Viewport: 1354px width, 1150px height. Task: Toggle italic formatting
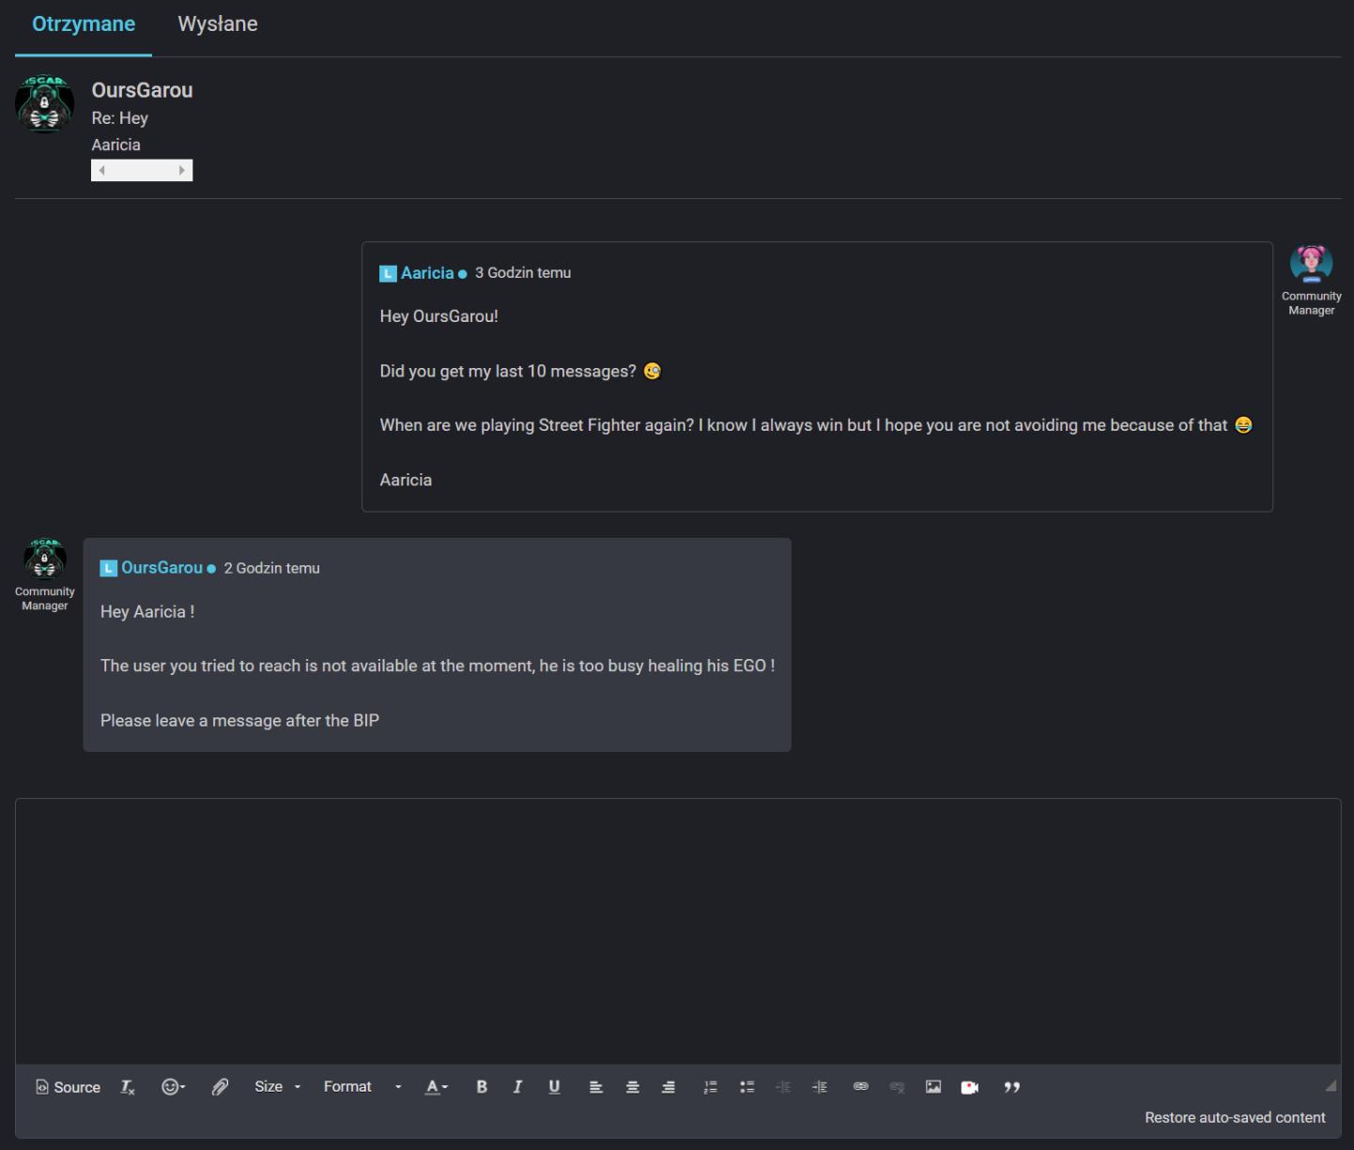click(x=517, y=1086)
